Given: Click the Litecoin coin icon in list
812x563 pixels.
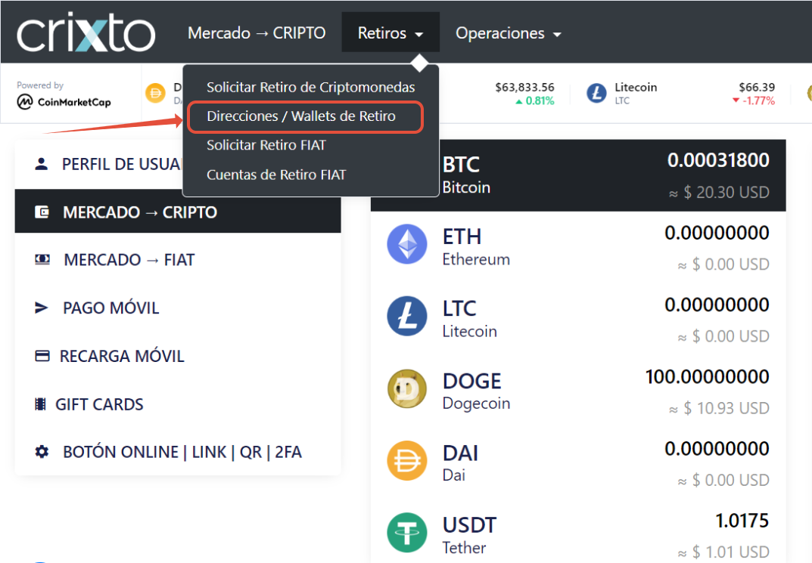Looking at the screenshot, I should (407, 316).
